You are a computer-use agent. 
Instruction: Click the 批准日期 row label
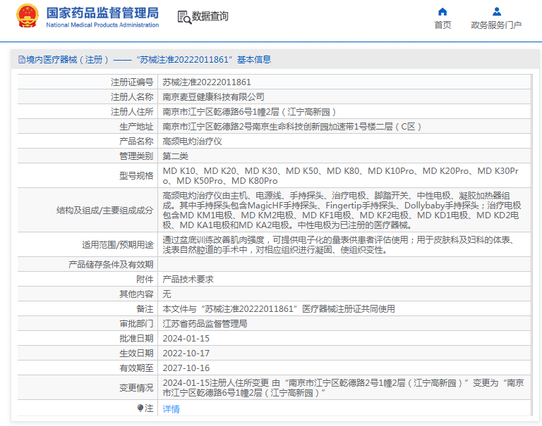pyautogui.click(x=136, y=339)
